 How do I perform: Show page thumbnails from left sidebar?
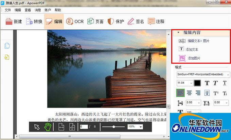tap(7, 46)
